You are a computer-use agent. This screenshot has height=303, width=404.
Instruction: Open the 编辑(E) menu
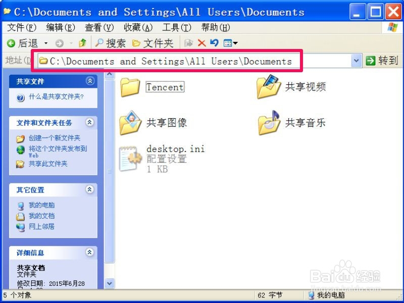(61, 27)
